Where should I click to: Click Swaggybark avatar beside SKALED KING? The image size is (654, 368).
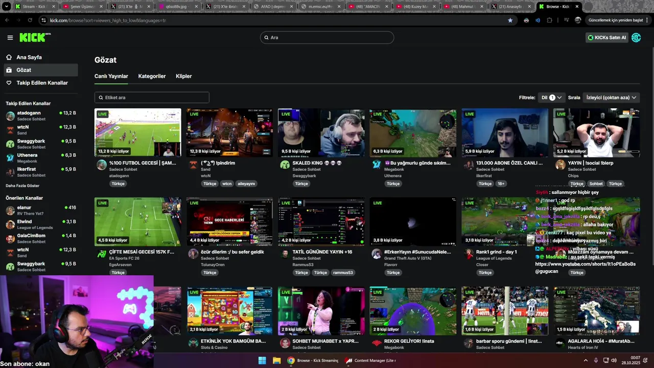click(285, 165)
